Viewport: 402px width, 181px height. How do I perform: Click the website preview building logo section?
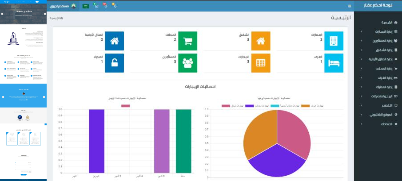(x=13, y=39)
